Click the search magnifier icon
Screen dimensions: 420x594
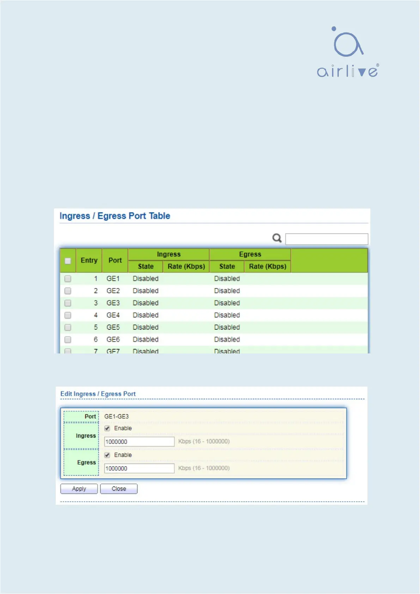click(x=277, y=238)
